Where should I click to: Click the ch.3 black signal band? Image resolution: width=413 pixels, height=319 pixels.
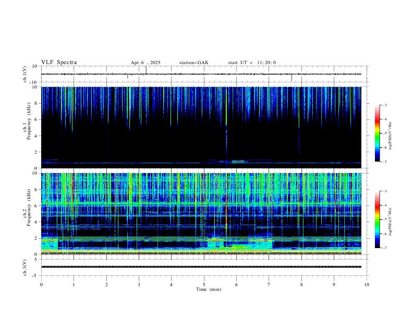201,267
